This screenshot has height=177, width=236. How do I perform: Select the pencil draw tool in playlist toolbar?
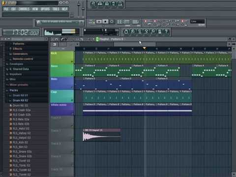coord(62,39)
